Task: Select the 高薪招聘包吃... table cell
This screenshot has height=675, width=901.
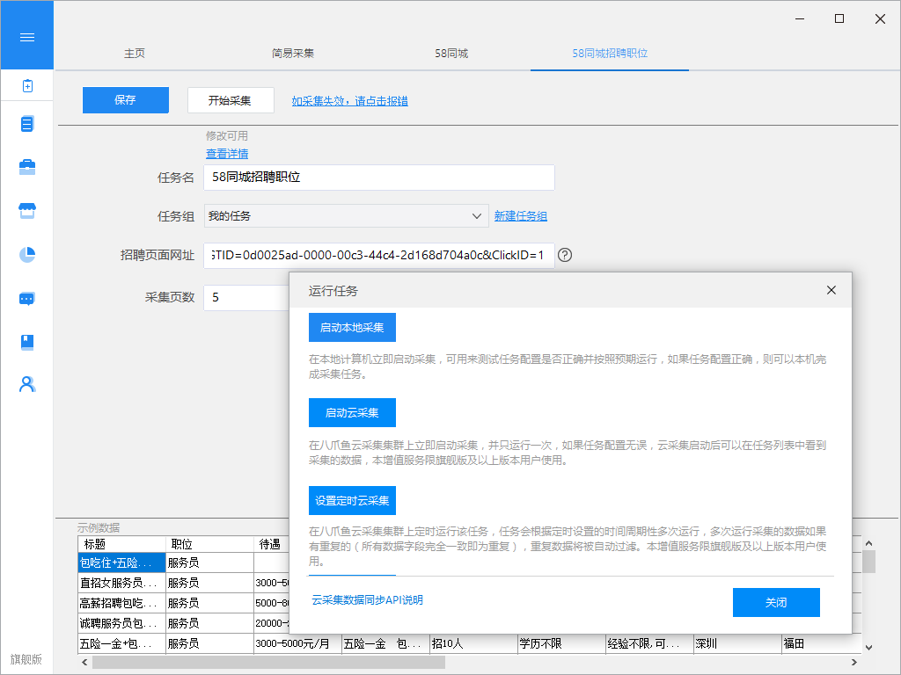Action: 121,603
